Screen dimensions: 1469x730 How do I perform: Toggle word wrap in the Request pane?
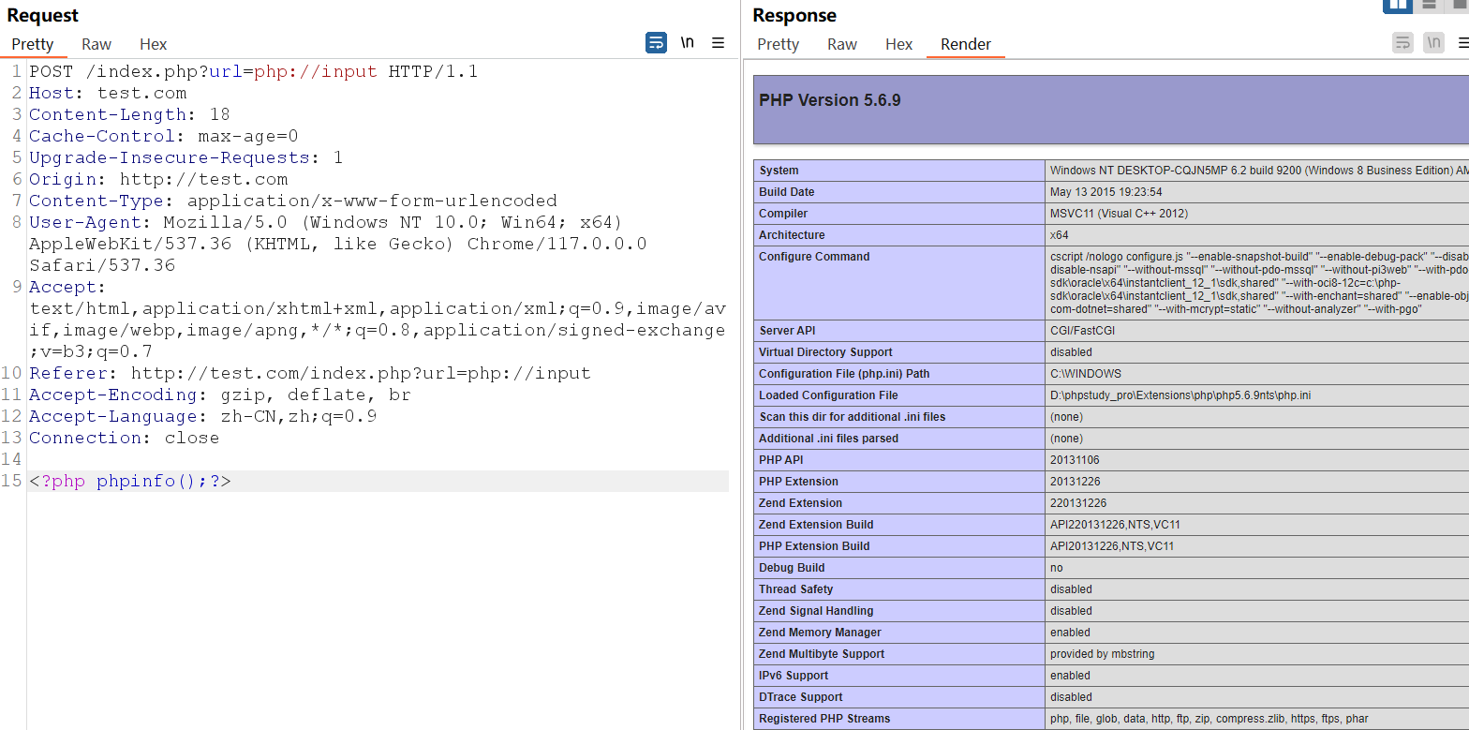click(657, 43)
